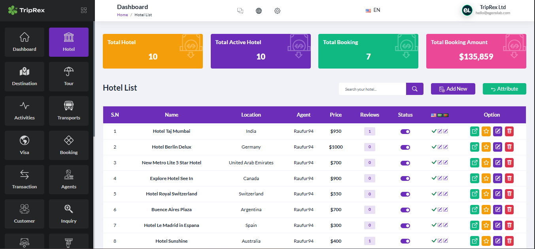Open the settings gear icon

coord(277,11)
